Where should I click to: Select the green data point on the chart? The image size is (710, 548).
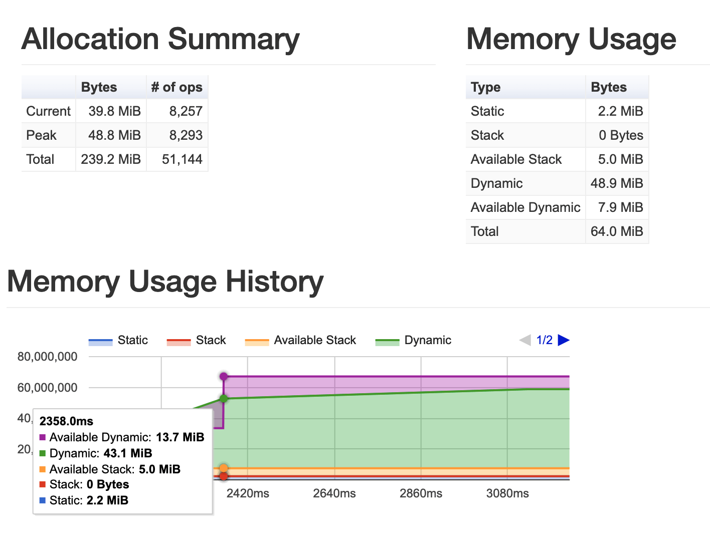click(x=223, y=398)
